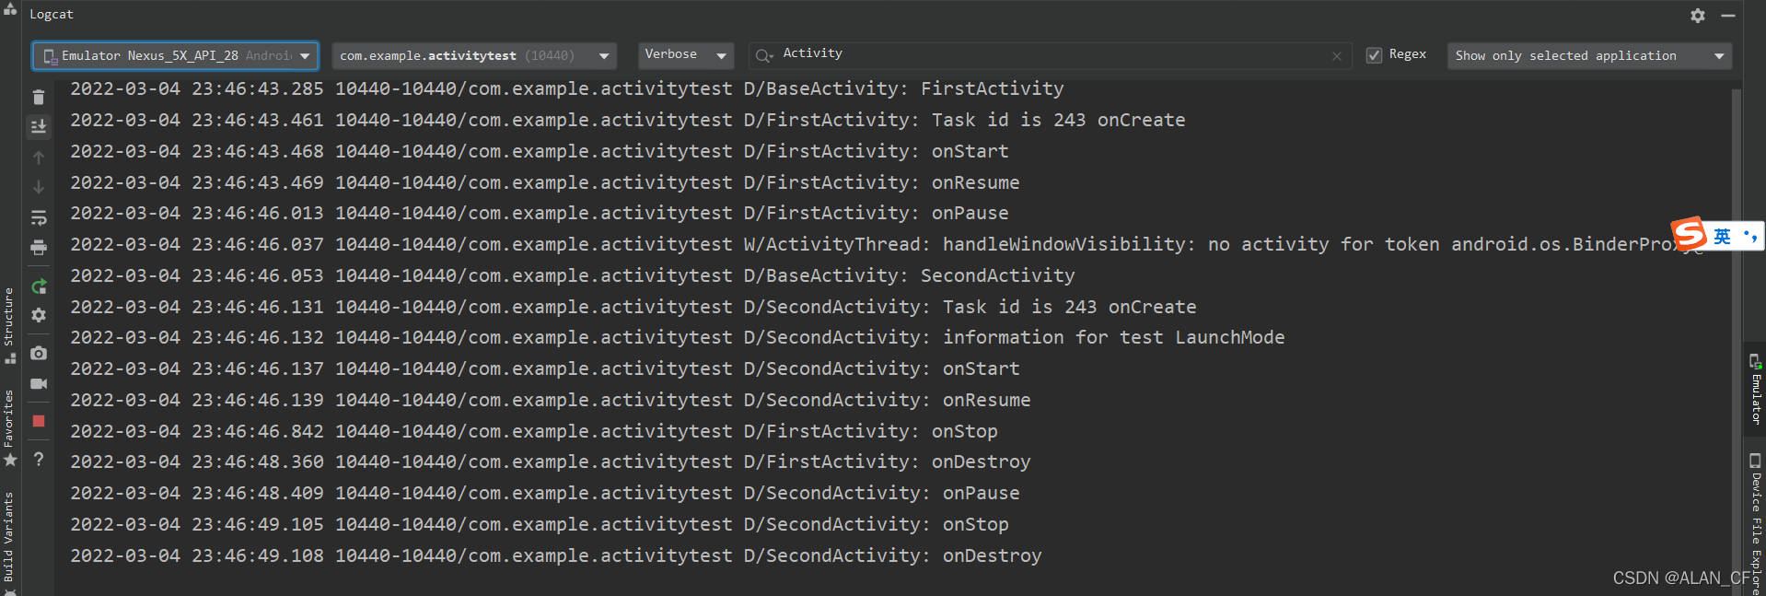The width and height of the screenshot is (1766, 596).
Task: Open the Verbose log level dropdown
Action: point(686,55)
